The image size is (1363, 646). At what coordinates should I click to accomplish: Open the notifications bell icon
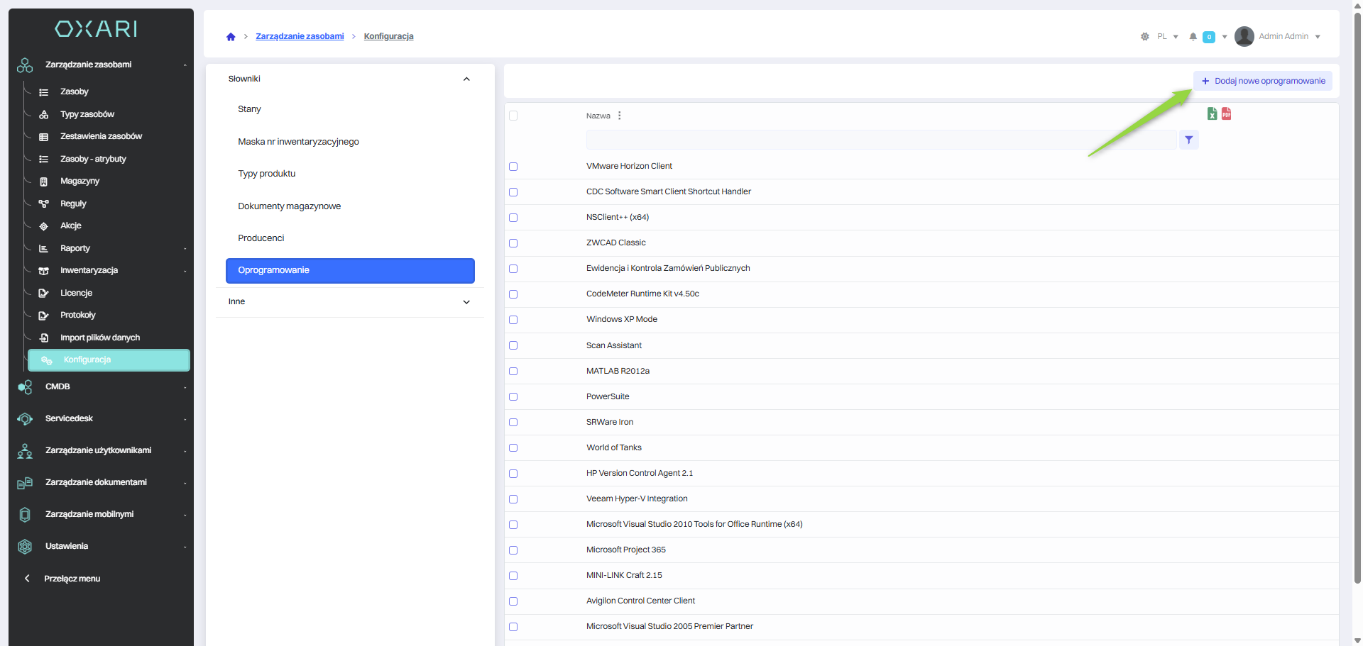pyautogui.click(x=1193, y=37)
